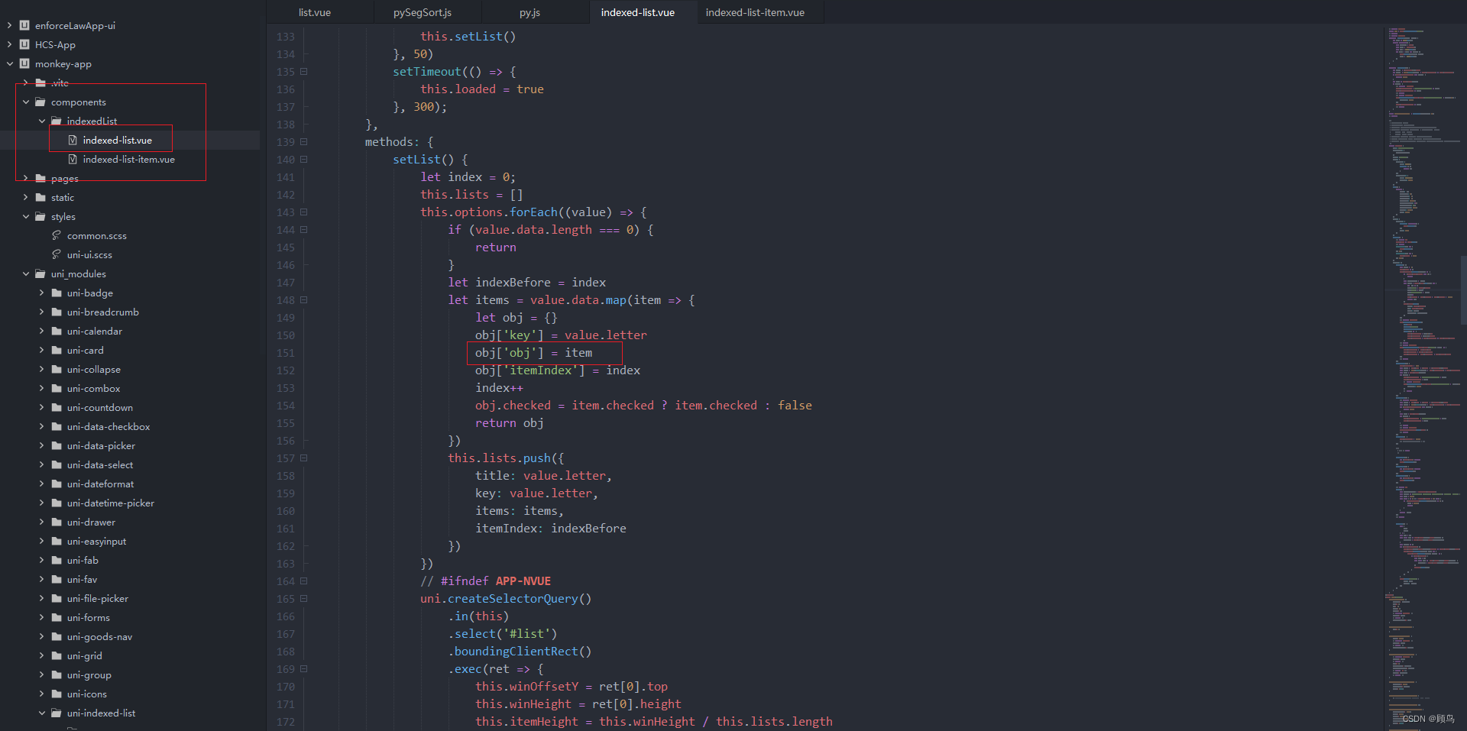This screenshot has width=1467, height=731.
Task: Click the uni-card folder icon
Action: point(57,350)
